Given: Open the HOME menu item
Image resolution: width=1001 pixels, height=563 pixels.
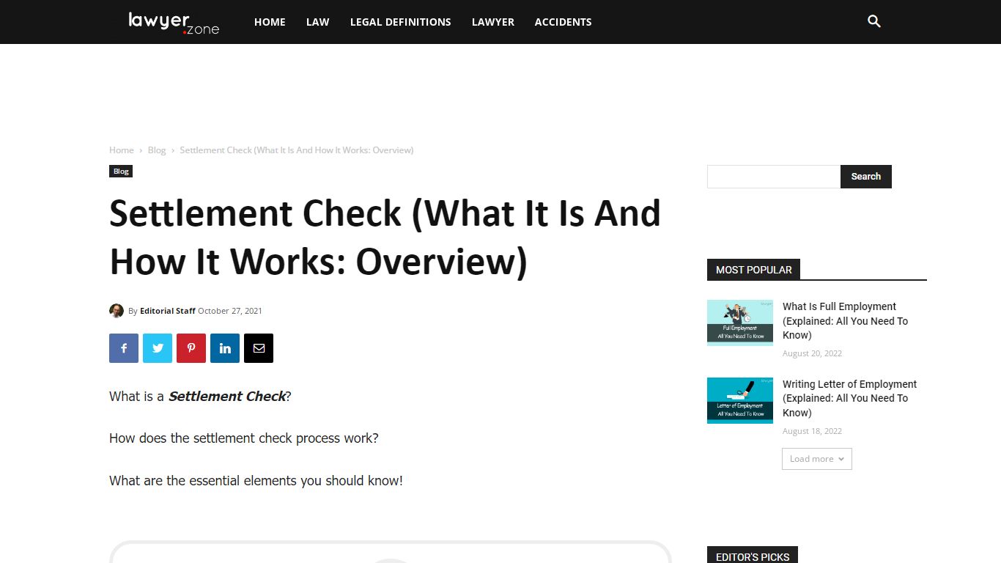Looking at the screenshot, I should (x=270, y=22).
